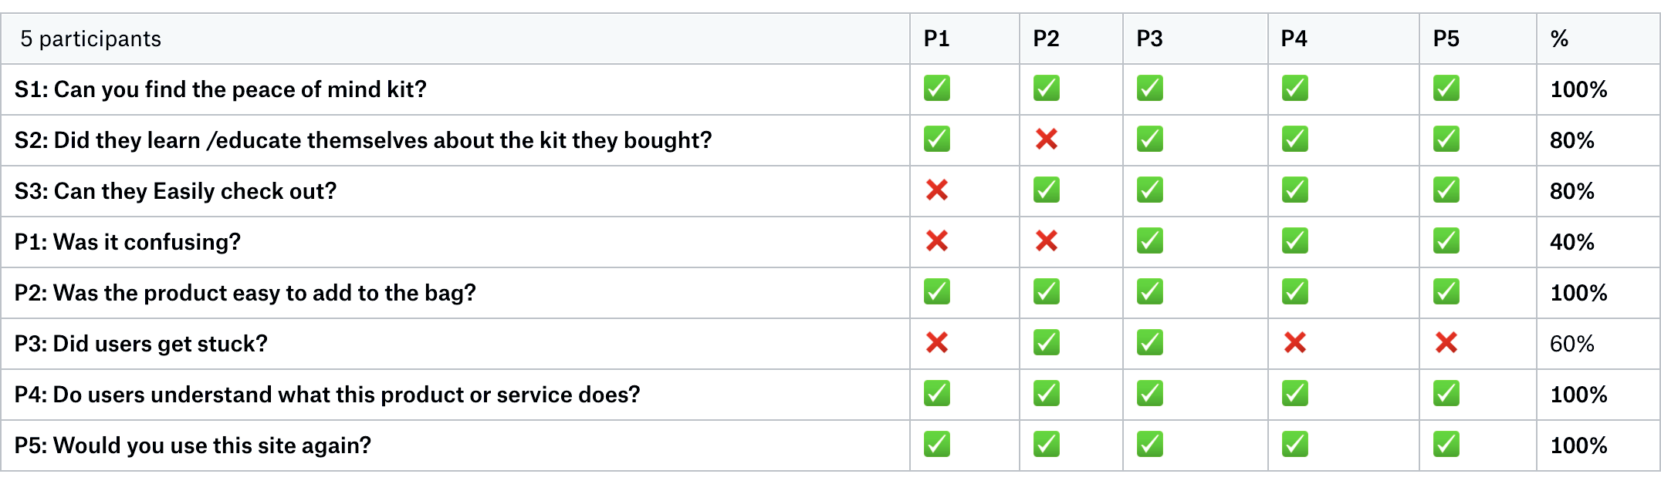Screen dimensions: 1661x484
Task: Select the 'P5: Would you use this site again?' label
Action: [193, 445]
